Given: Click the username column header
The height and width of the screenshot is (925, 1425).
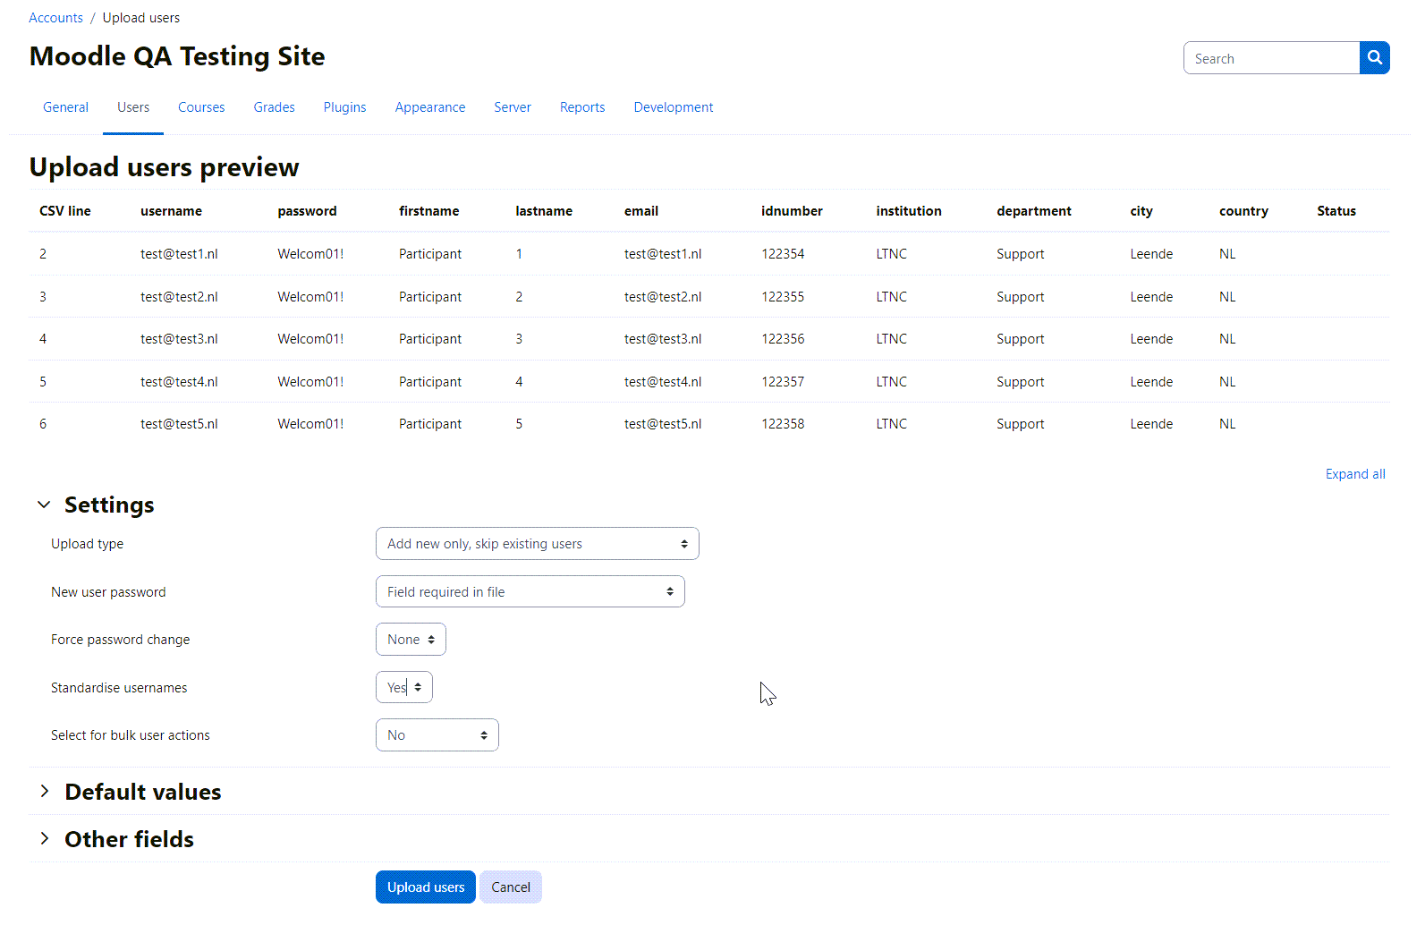Looking at the screenshot, I should (171, 211).
